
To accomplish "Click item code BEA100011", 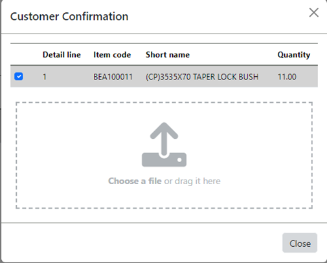I will pos(113,77).
